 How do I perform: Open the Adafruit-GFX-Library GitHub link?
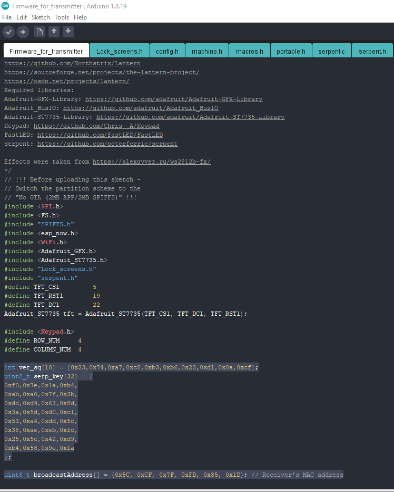coord(174,99)
